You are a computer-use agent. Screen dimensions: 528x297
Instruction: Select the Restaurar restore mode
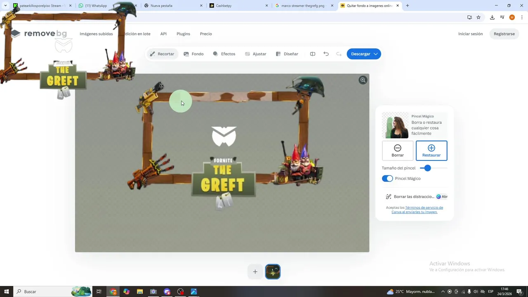431,151
